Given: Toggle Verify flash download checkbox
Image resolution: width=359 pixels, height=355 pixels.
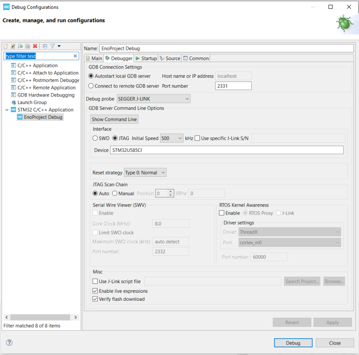Looking at the screenshot, I should coord(95,299).
